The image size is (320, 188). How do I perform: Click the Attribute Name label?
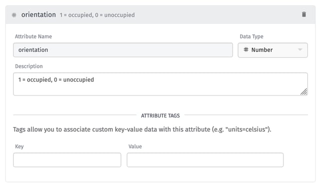[33, 36]
